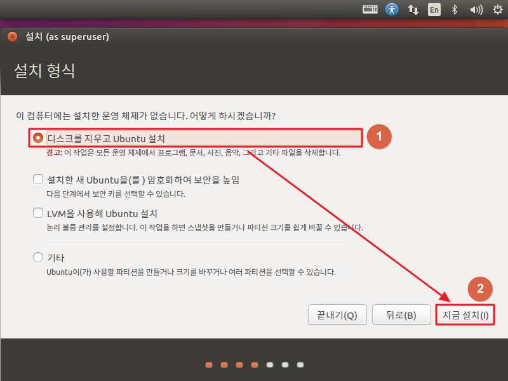508x381 pixels.
Task: Open the system power gear menu
Action: click(498, 10)
